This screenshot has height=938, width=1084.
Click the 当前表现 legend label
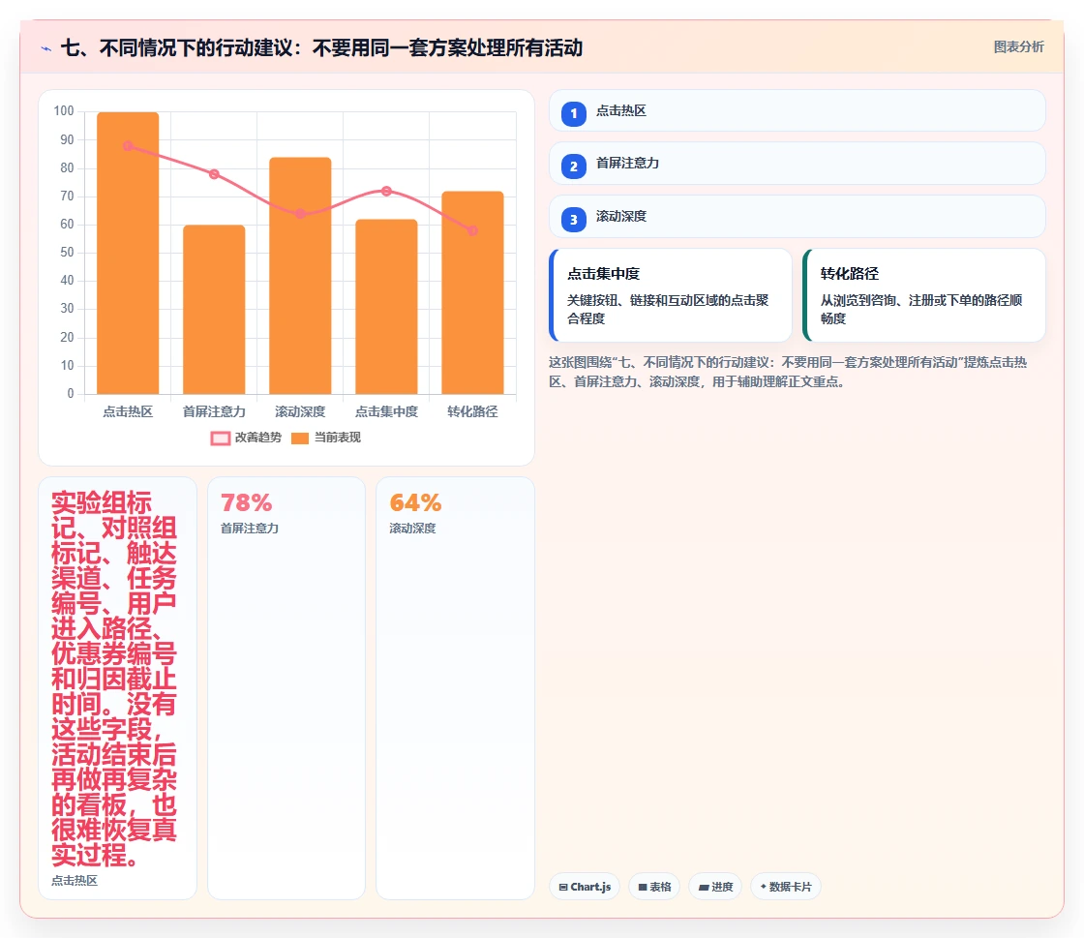coord(338,438)
